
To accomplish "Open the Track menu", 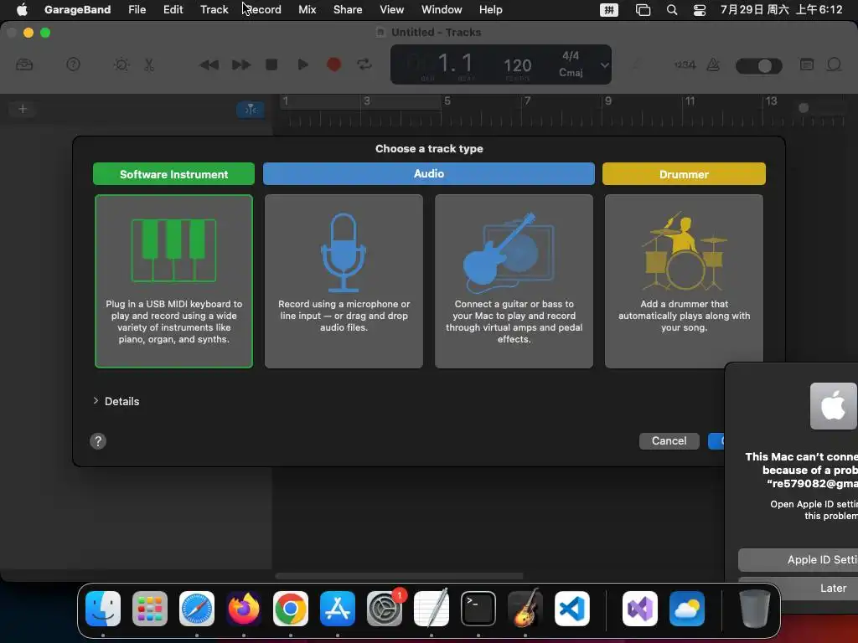I will point(214,9).
